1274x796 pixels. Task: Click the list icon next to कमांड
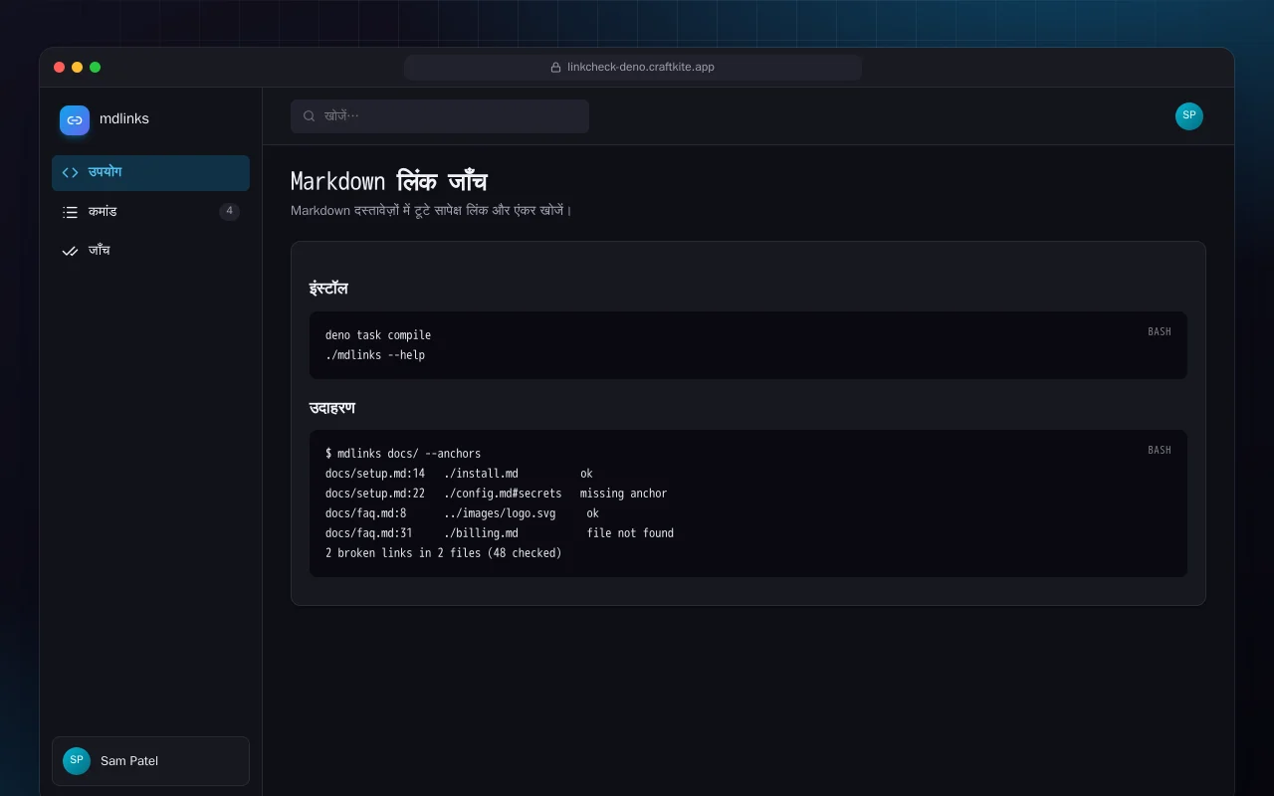(x=70, y=212)
